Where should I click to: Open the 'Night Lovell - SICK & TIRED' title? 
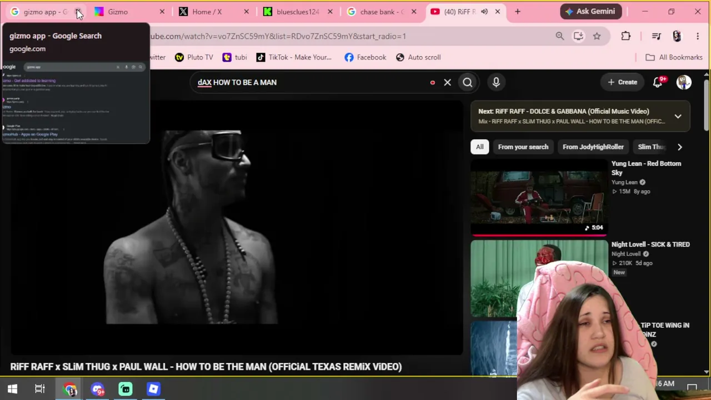[x=650, y=244]
